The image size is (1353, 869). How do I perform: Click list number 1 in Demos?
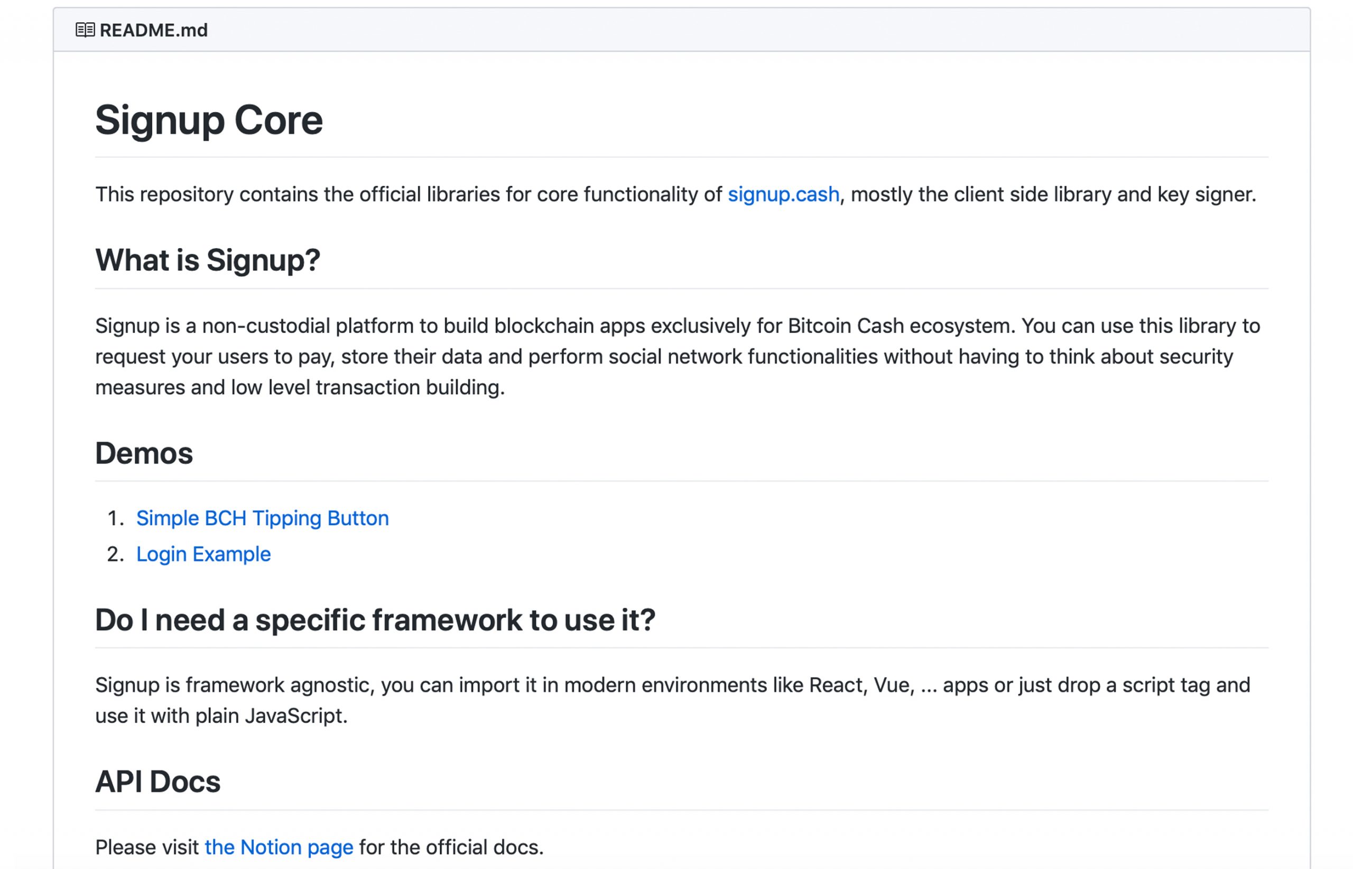[115, 518]
